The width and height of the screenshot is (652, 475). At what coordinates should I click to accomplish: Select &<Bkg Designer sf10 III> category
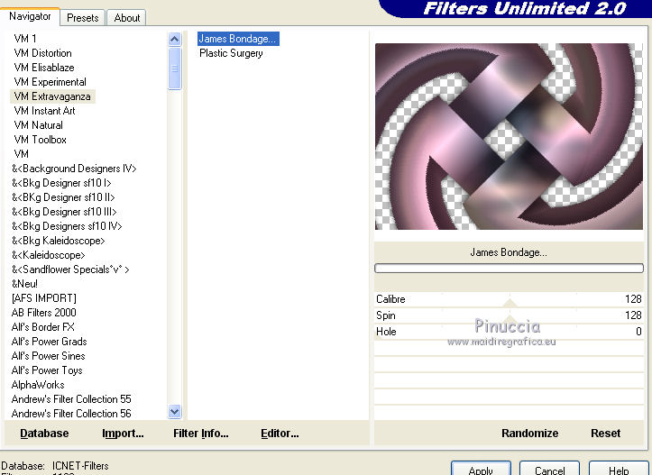64,212
